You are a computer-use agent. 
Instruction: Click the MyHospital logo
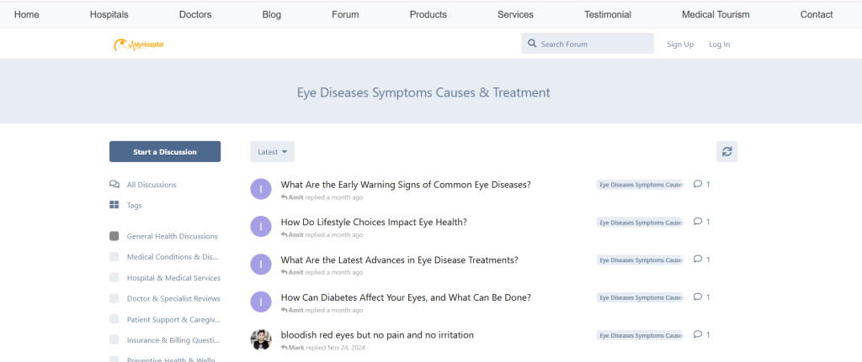click(139, 45)
